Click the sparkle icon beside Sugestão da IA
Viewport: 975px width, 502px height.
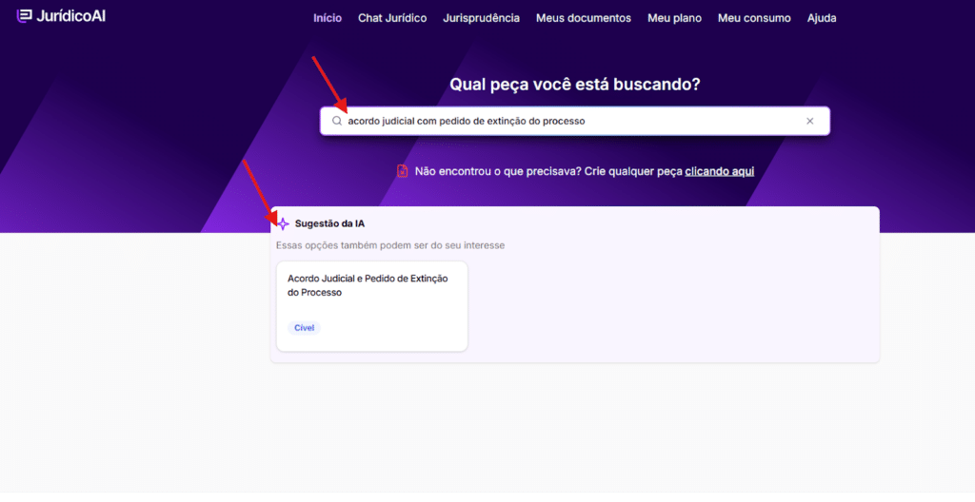pos(283,224)
